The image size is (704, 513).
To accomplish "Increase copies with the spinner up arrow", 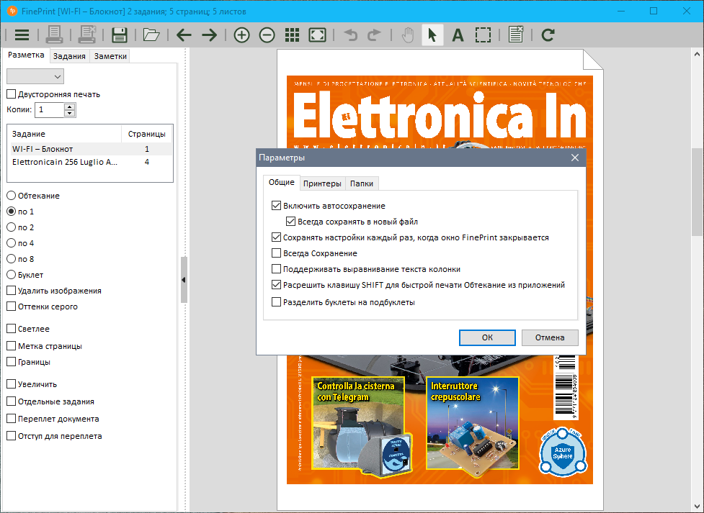I will point(69,106).
